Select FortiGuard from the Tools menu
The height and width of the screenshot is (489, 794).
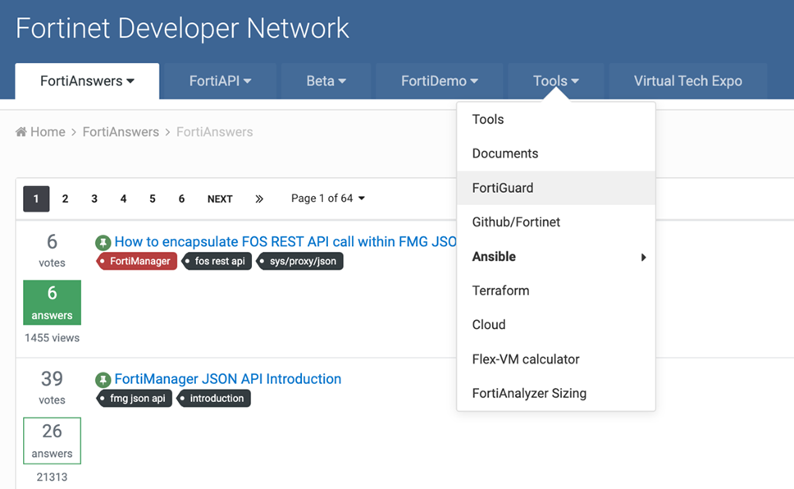click(503, 188)
